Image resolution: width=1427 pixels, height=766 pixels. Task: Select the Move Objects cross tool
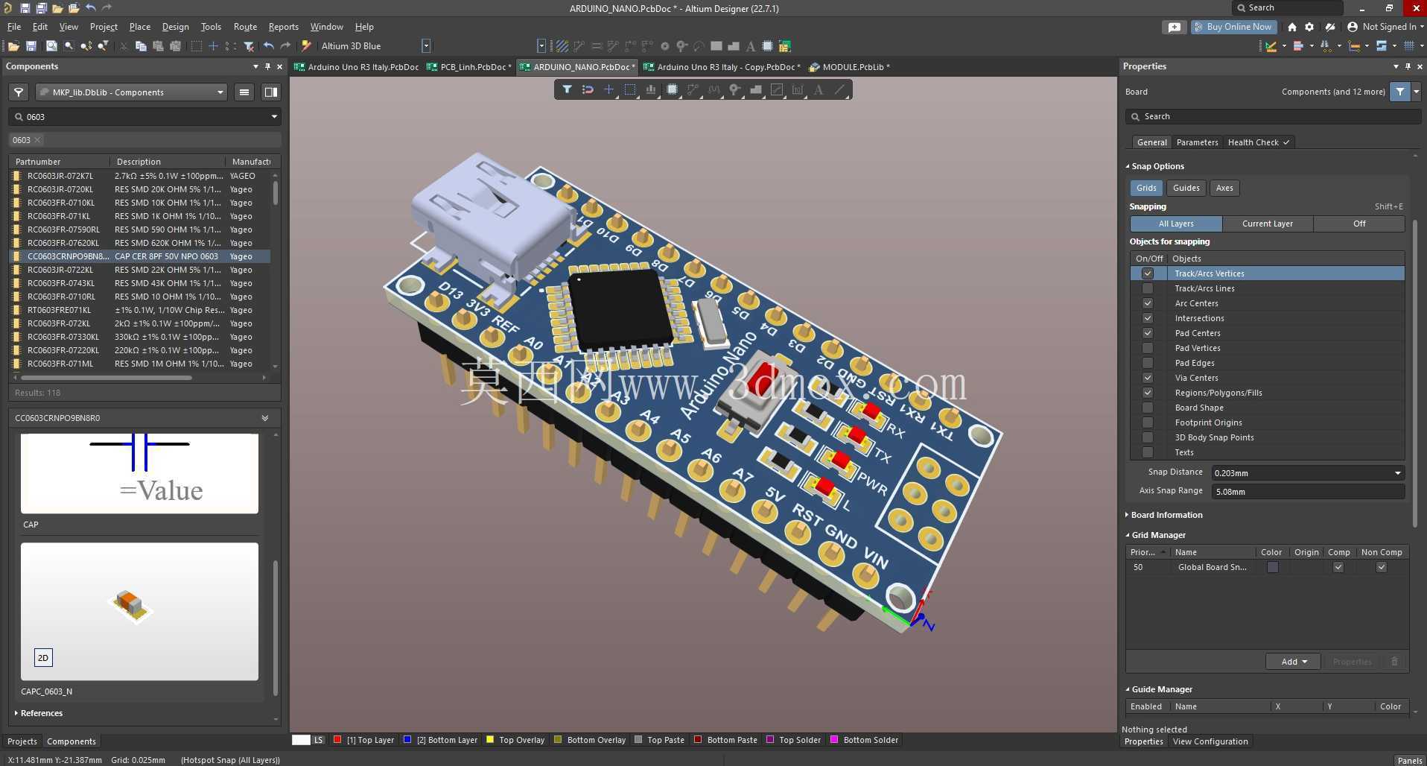pos(608,89)
